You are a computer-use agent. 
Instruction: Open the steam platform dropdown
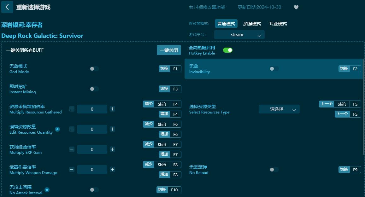[x=239, y=35]
